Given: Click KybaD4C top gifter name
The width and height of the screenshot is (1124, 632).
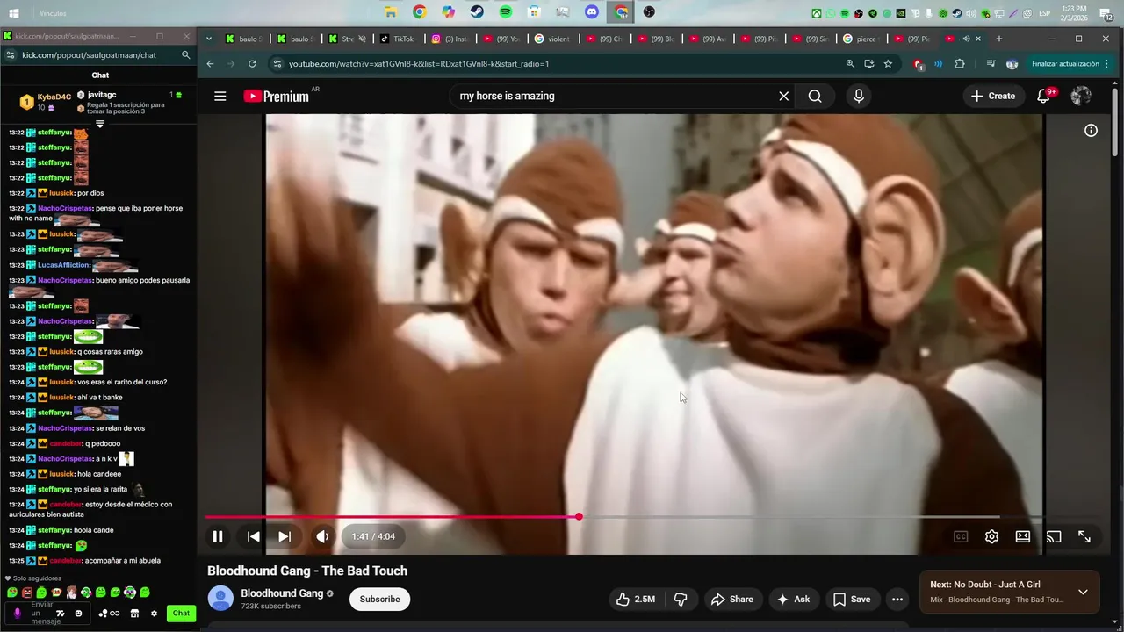Looking at the screenshot, I should pos(54,97).
